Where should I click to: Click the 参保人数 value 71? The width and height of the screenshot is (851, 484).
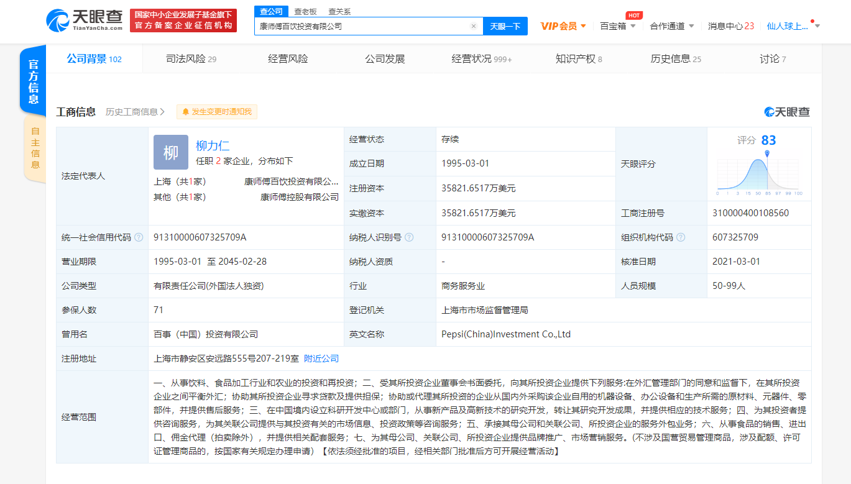click(159, 310)
